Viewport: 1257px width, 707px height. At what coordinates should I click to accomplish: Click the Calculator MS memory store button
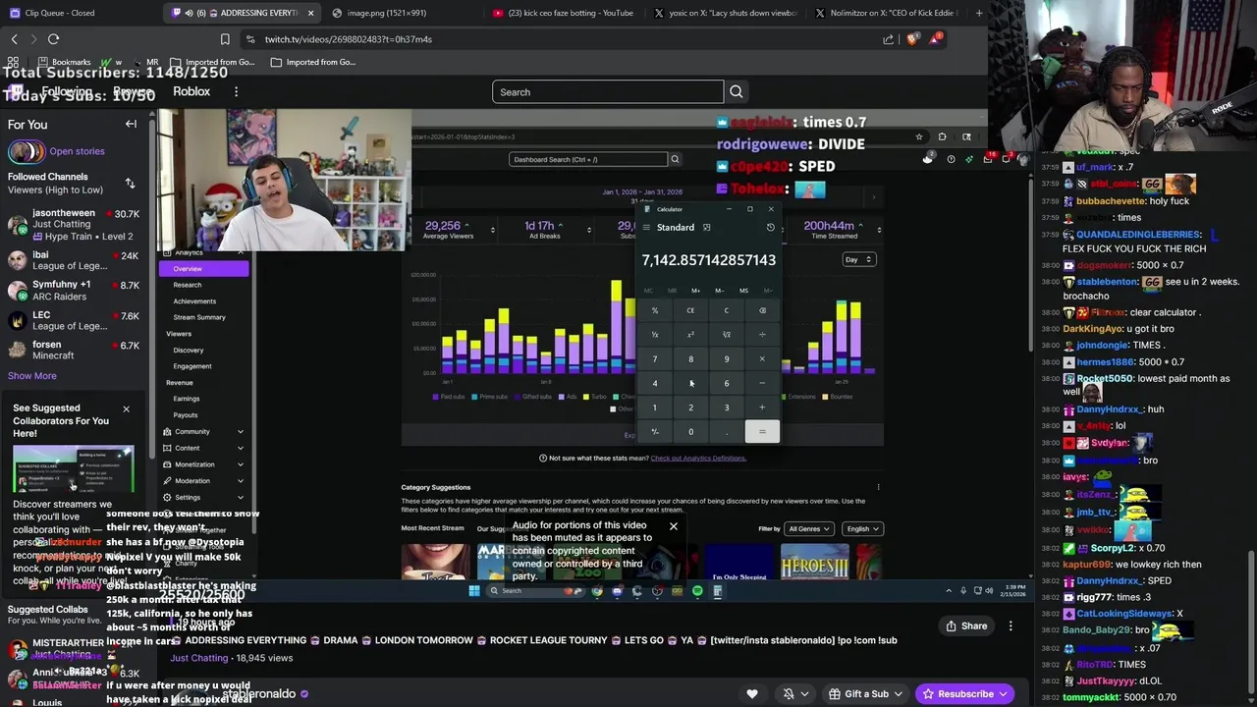[743, 291]
